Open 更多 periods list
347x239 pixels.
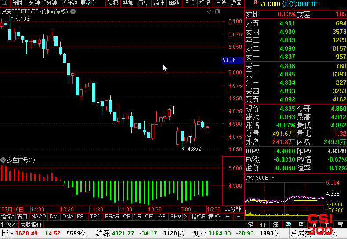88,3
